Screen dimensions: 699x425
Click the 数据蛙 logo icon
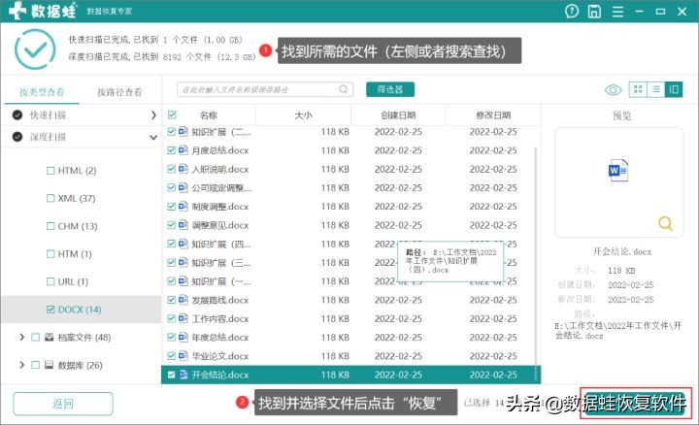(17, 11)
